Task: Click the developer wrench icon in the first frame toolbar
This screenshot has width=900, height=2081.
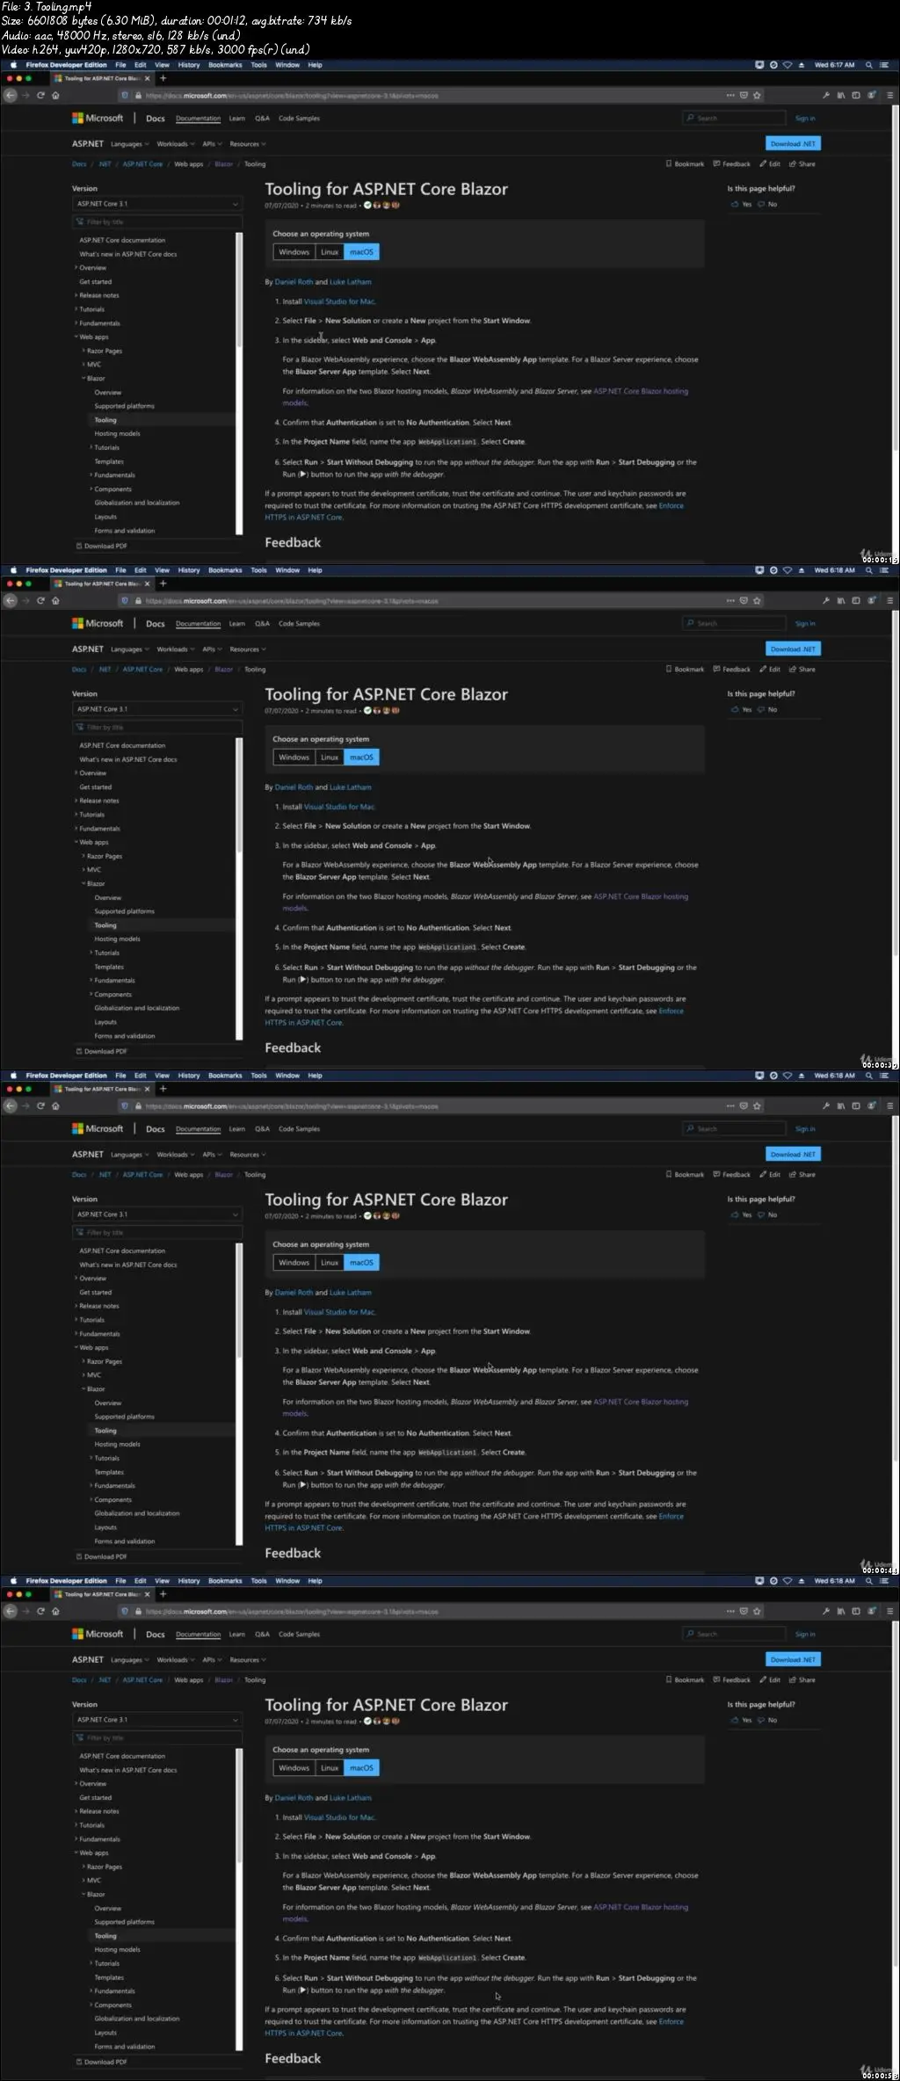Action: (x=825, y=95)
